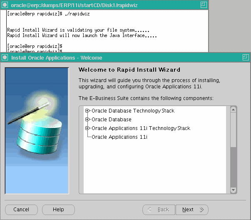Open window menu icon of Install Oracle Applications
The image size is (251, 220).
click(5, 57)
